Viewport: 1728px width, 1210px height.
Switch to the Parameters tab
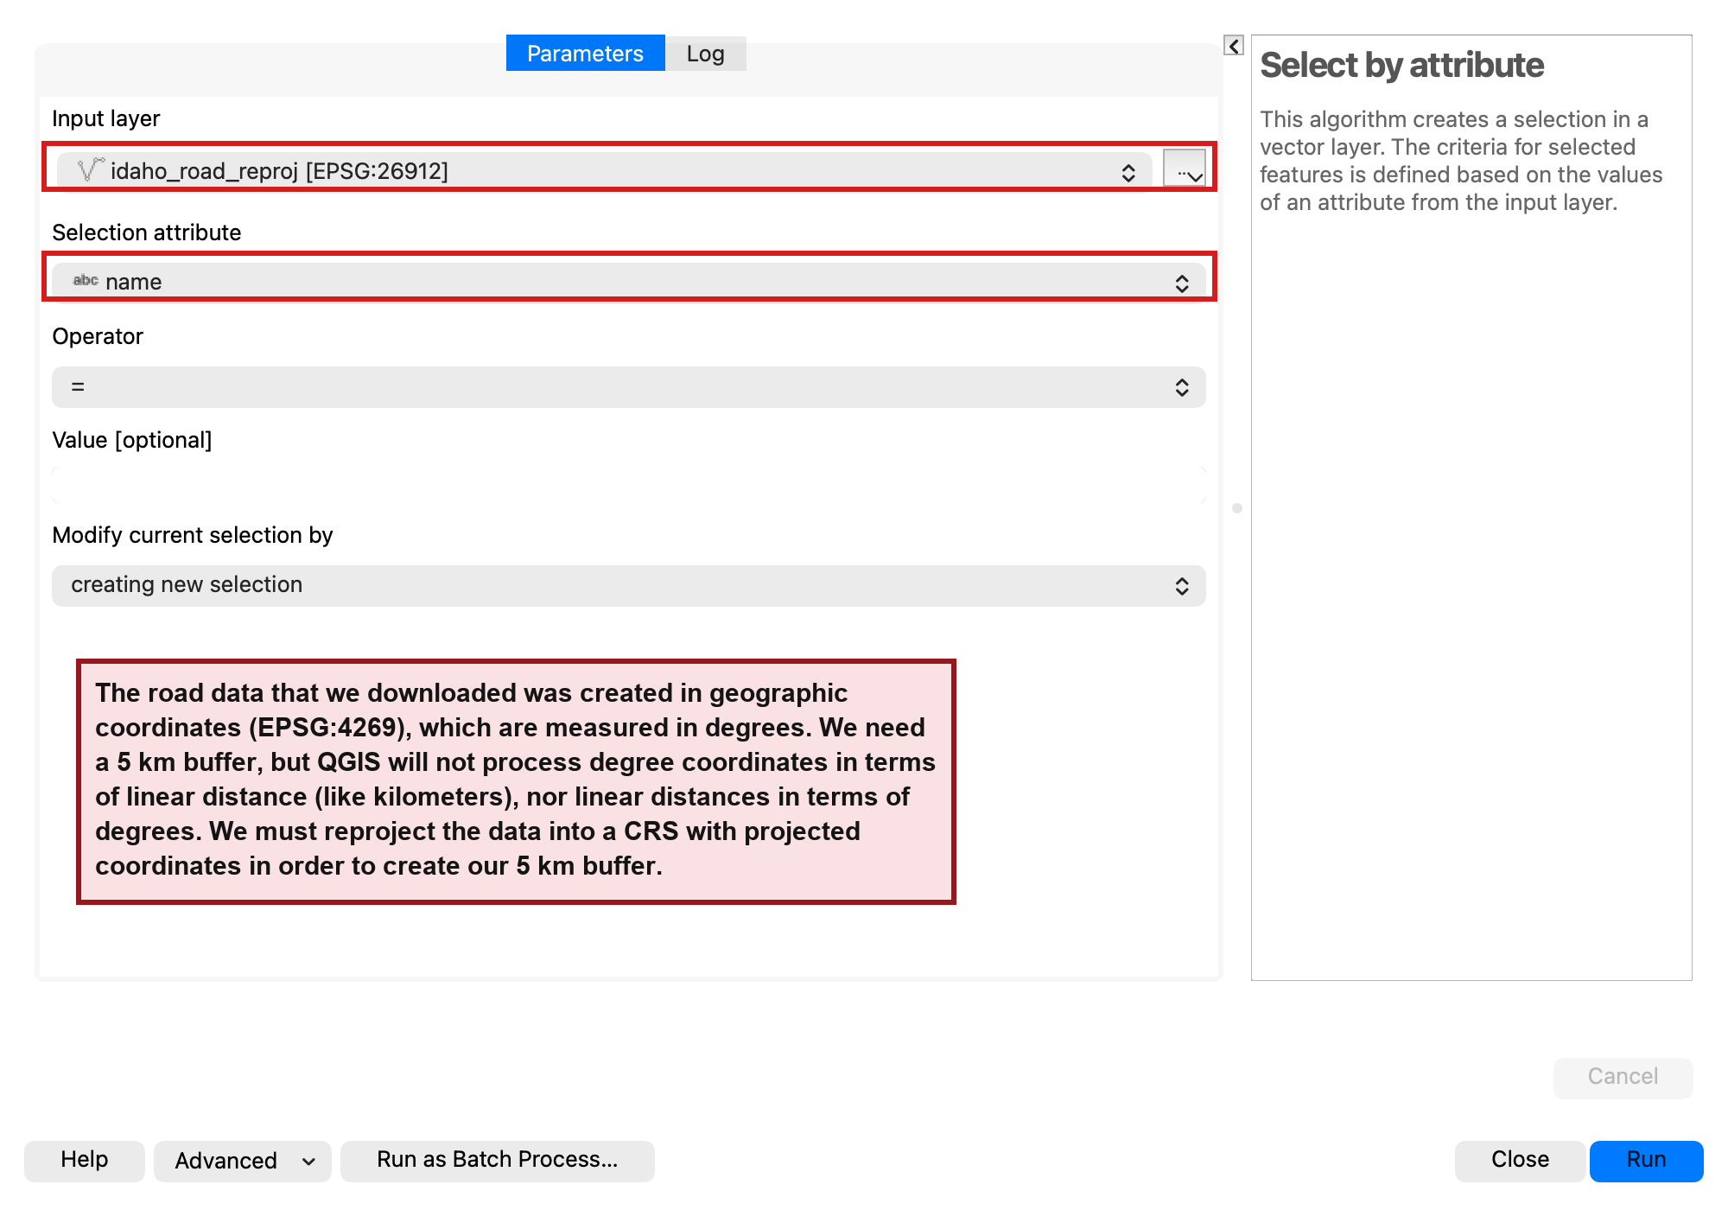(x=585, y=54)
